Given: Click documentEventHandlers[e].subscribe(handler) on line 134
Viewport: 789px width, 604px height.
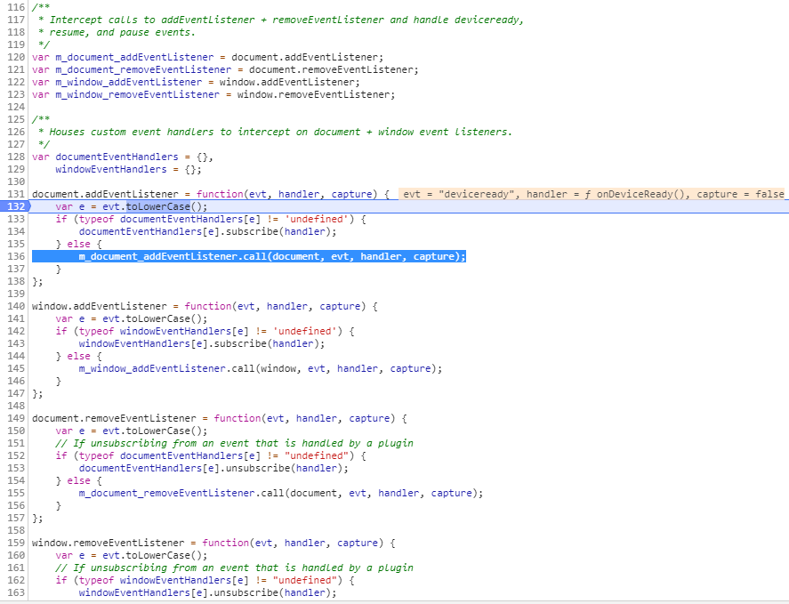Looking at the screenshot, I should (x=208, y=231).
